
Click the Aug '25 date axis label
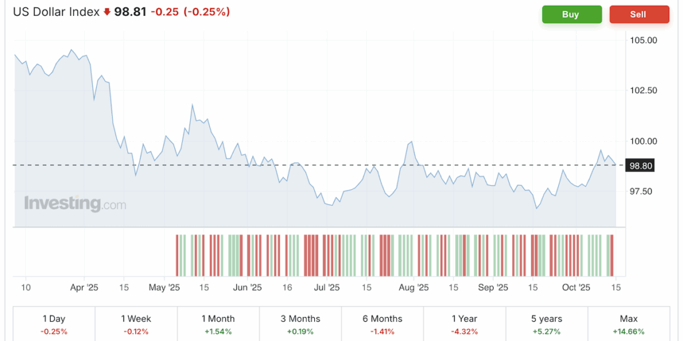pos(414,288)
